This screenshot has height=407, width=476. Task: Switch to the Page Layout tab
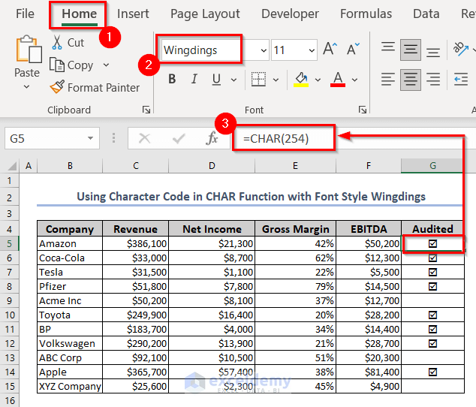tap(205, 14)
